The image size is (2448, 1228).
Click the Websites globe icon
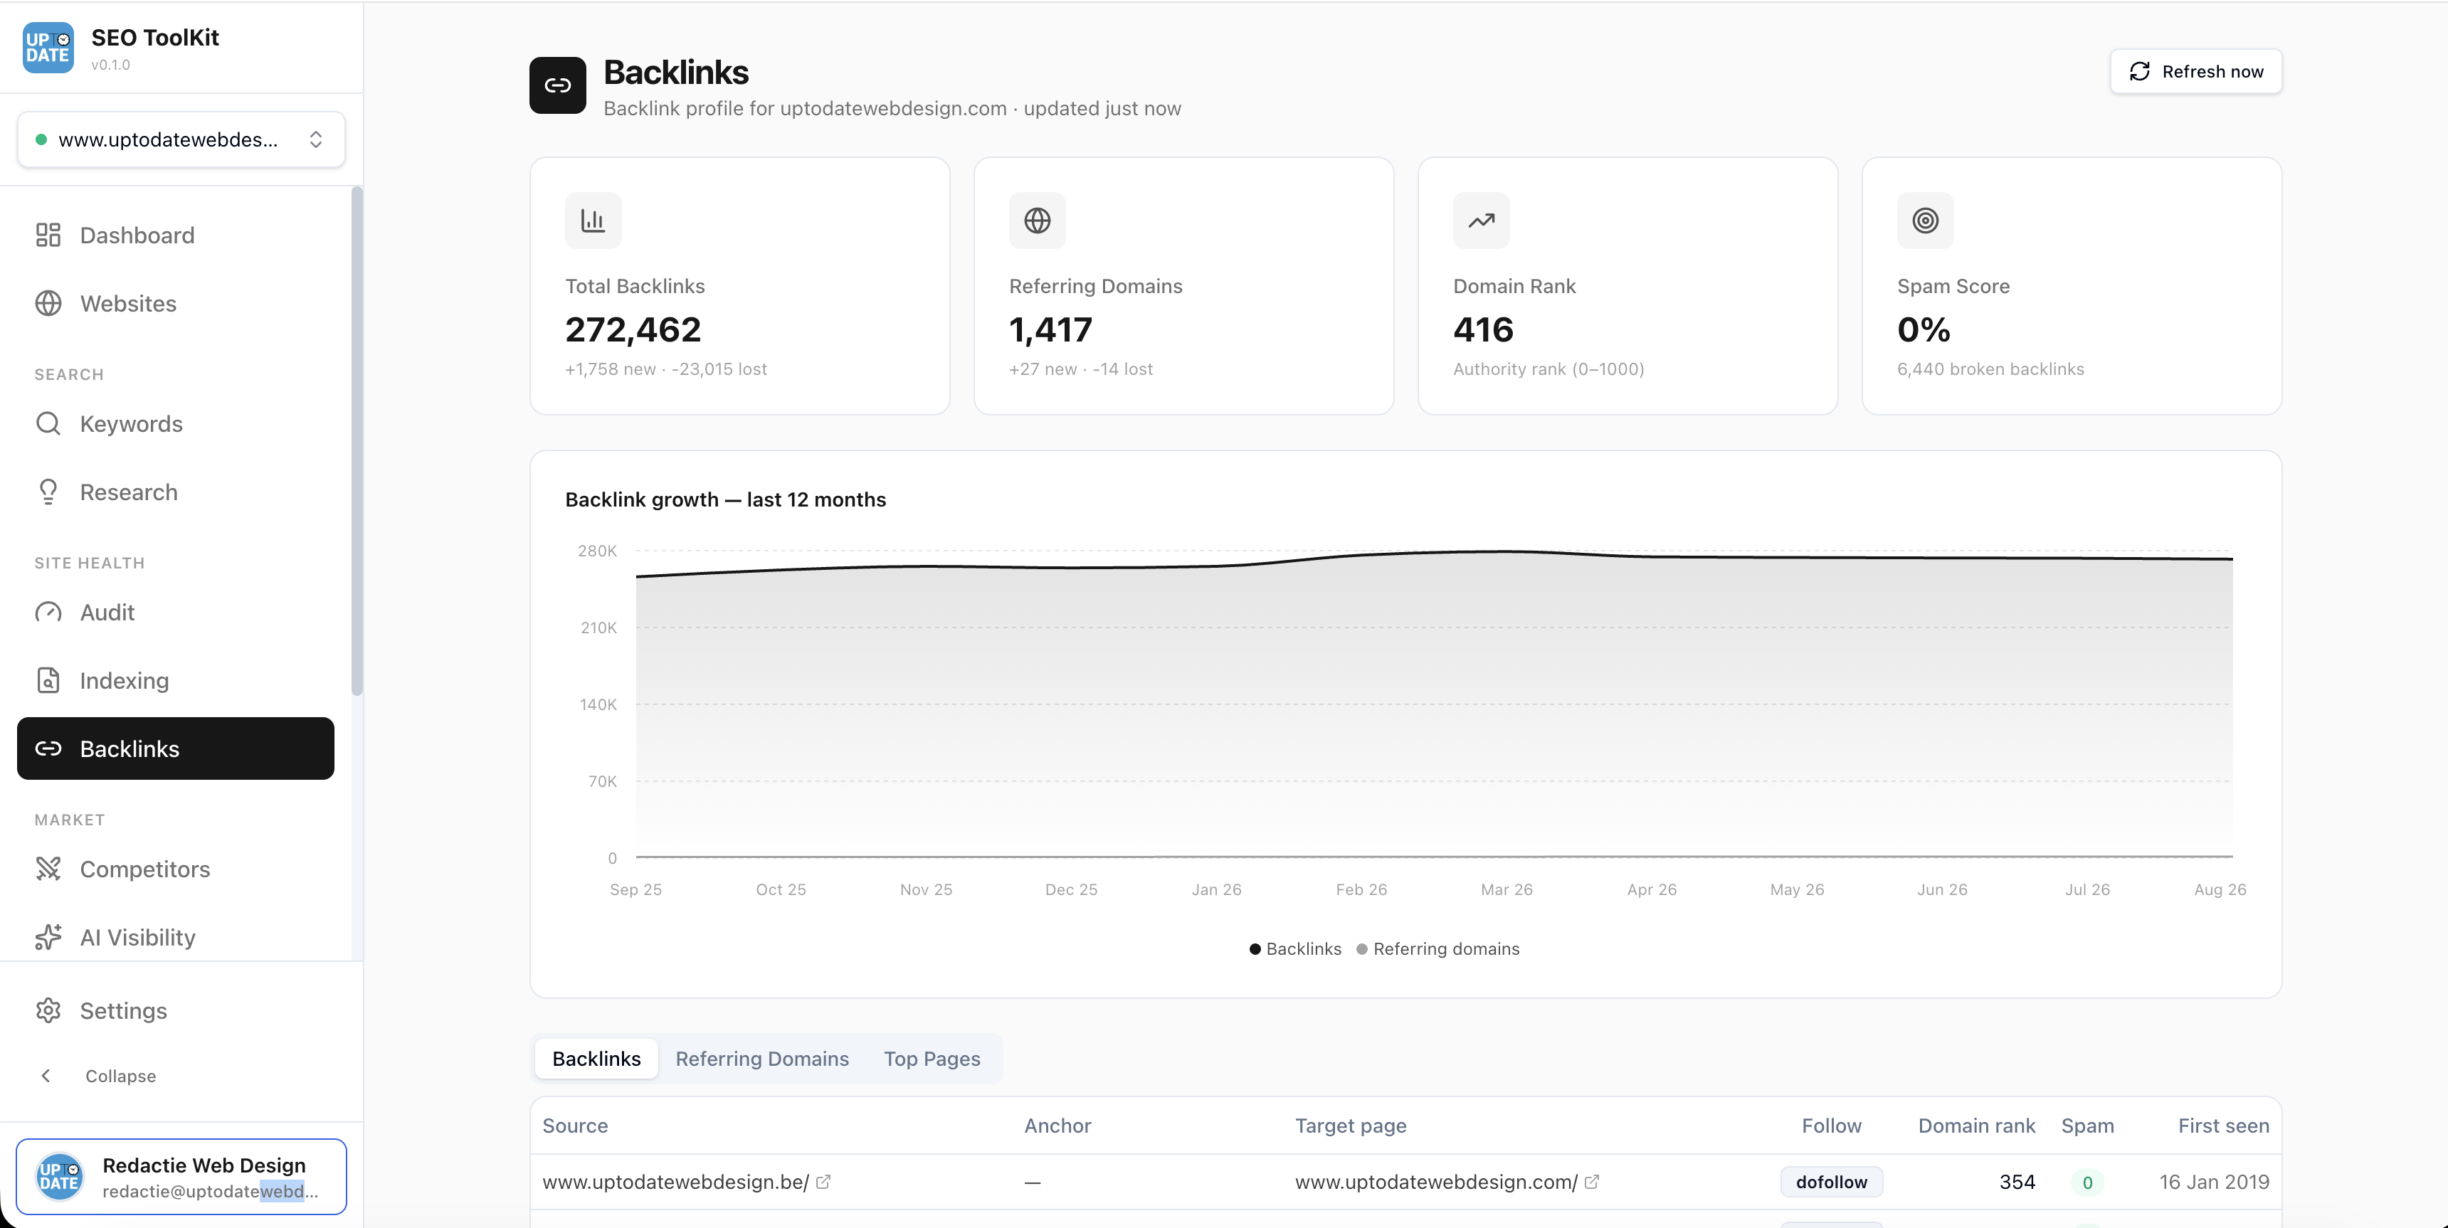pos(48,303)
